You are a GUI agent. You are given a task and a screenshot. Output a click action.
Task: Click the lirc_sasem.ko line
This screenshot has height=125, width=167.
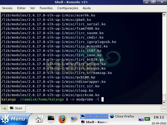52,33
